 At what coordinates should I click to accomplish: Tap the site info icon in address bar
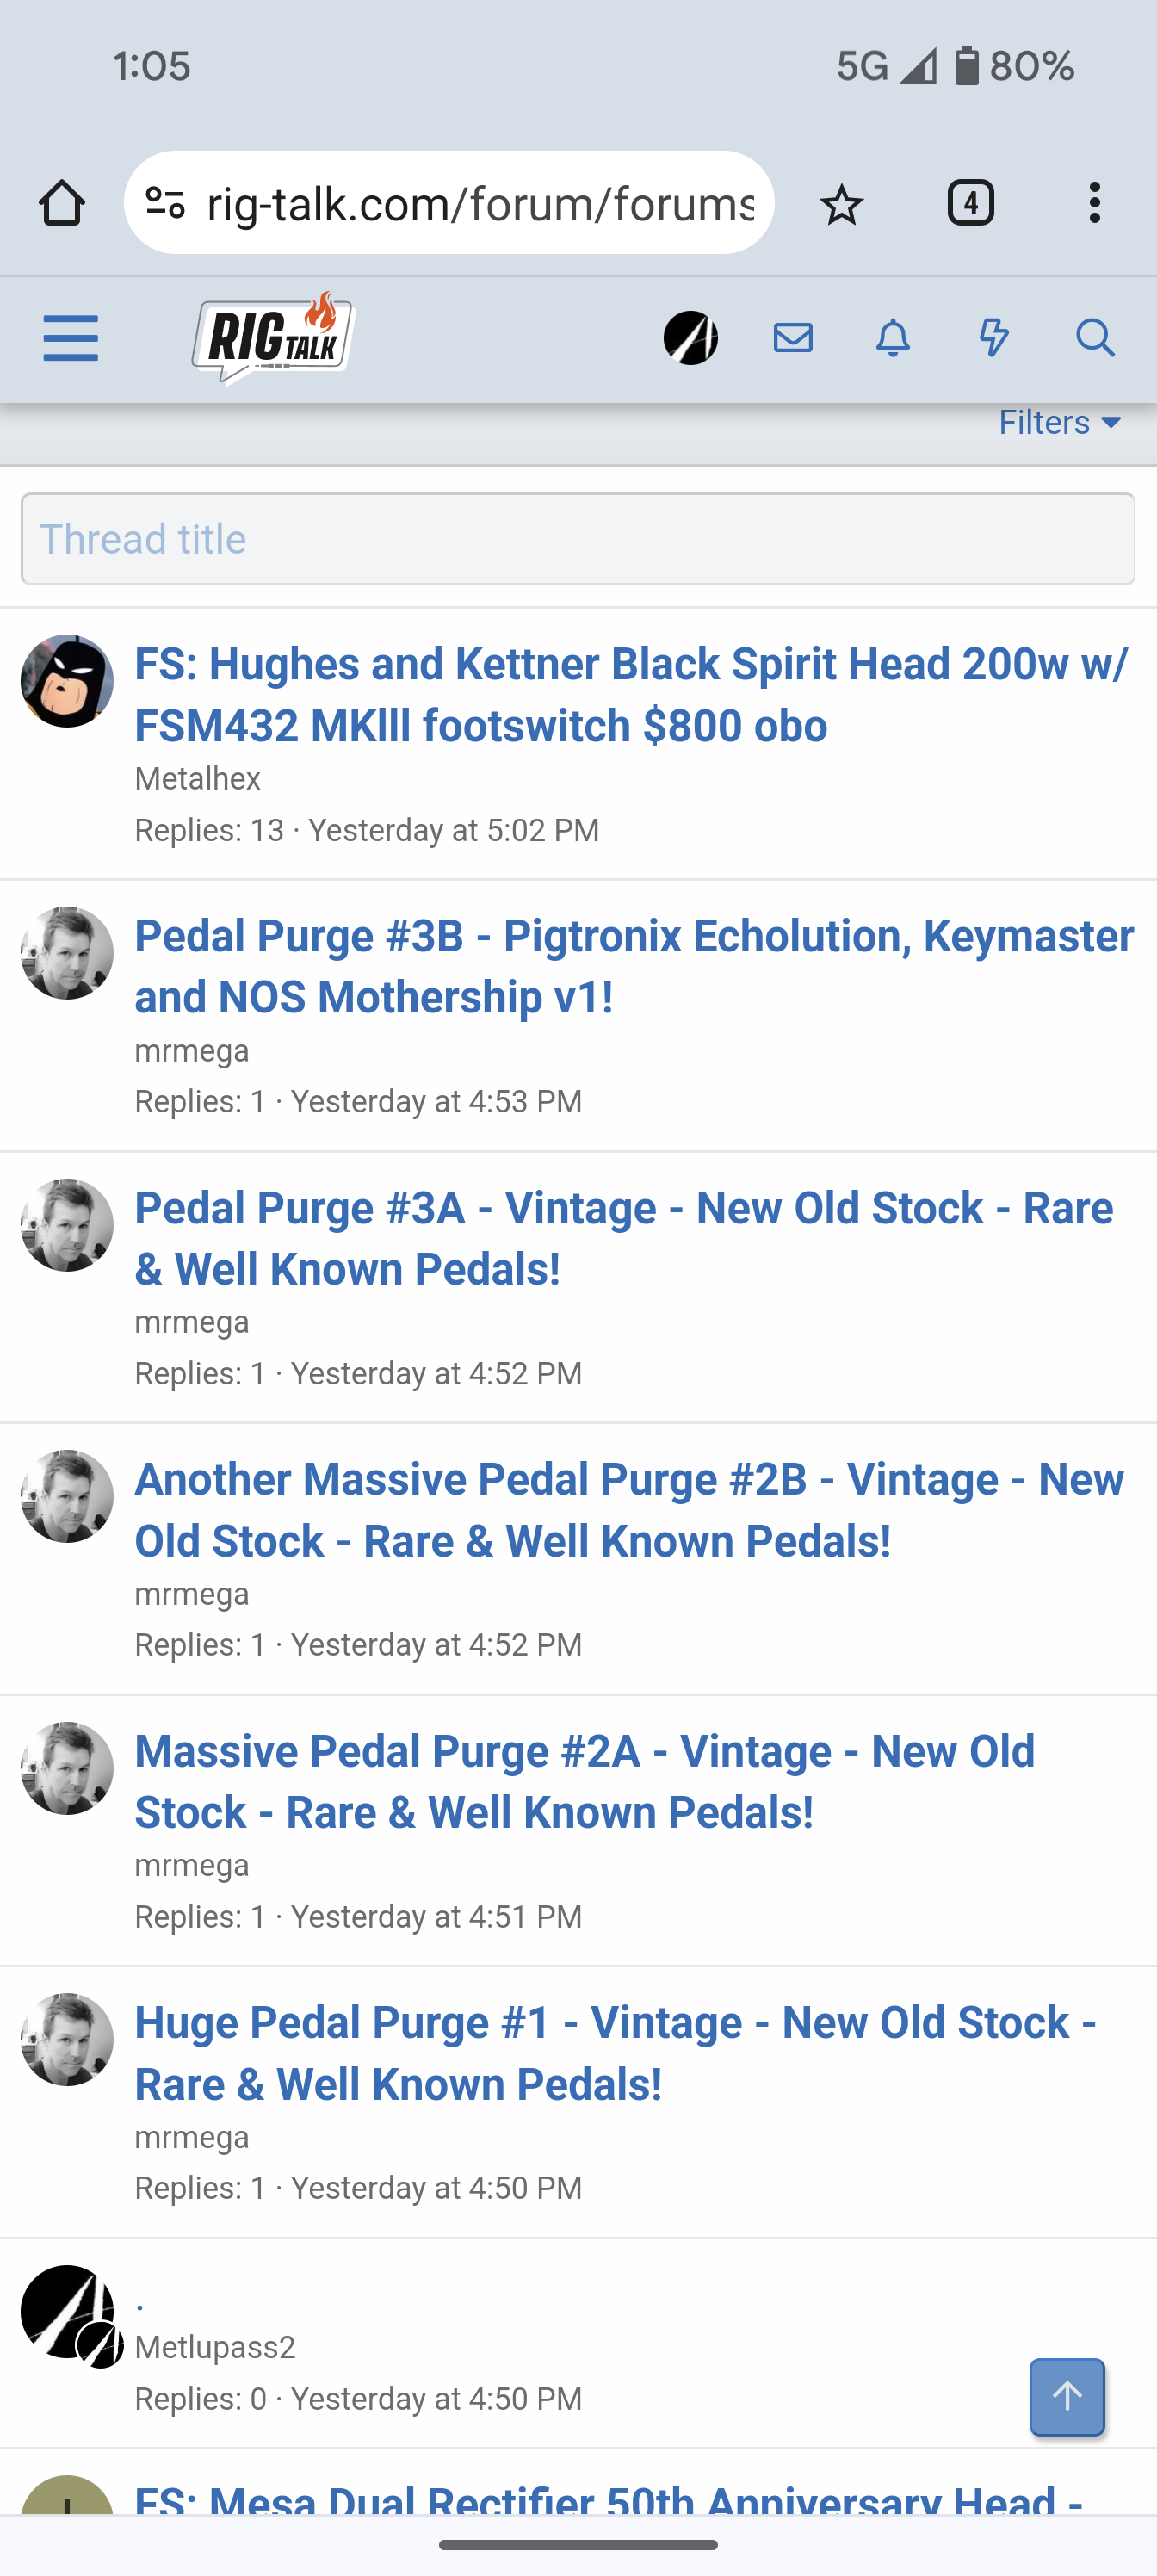(165, 203)
